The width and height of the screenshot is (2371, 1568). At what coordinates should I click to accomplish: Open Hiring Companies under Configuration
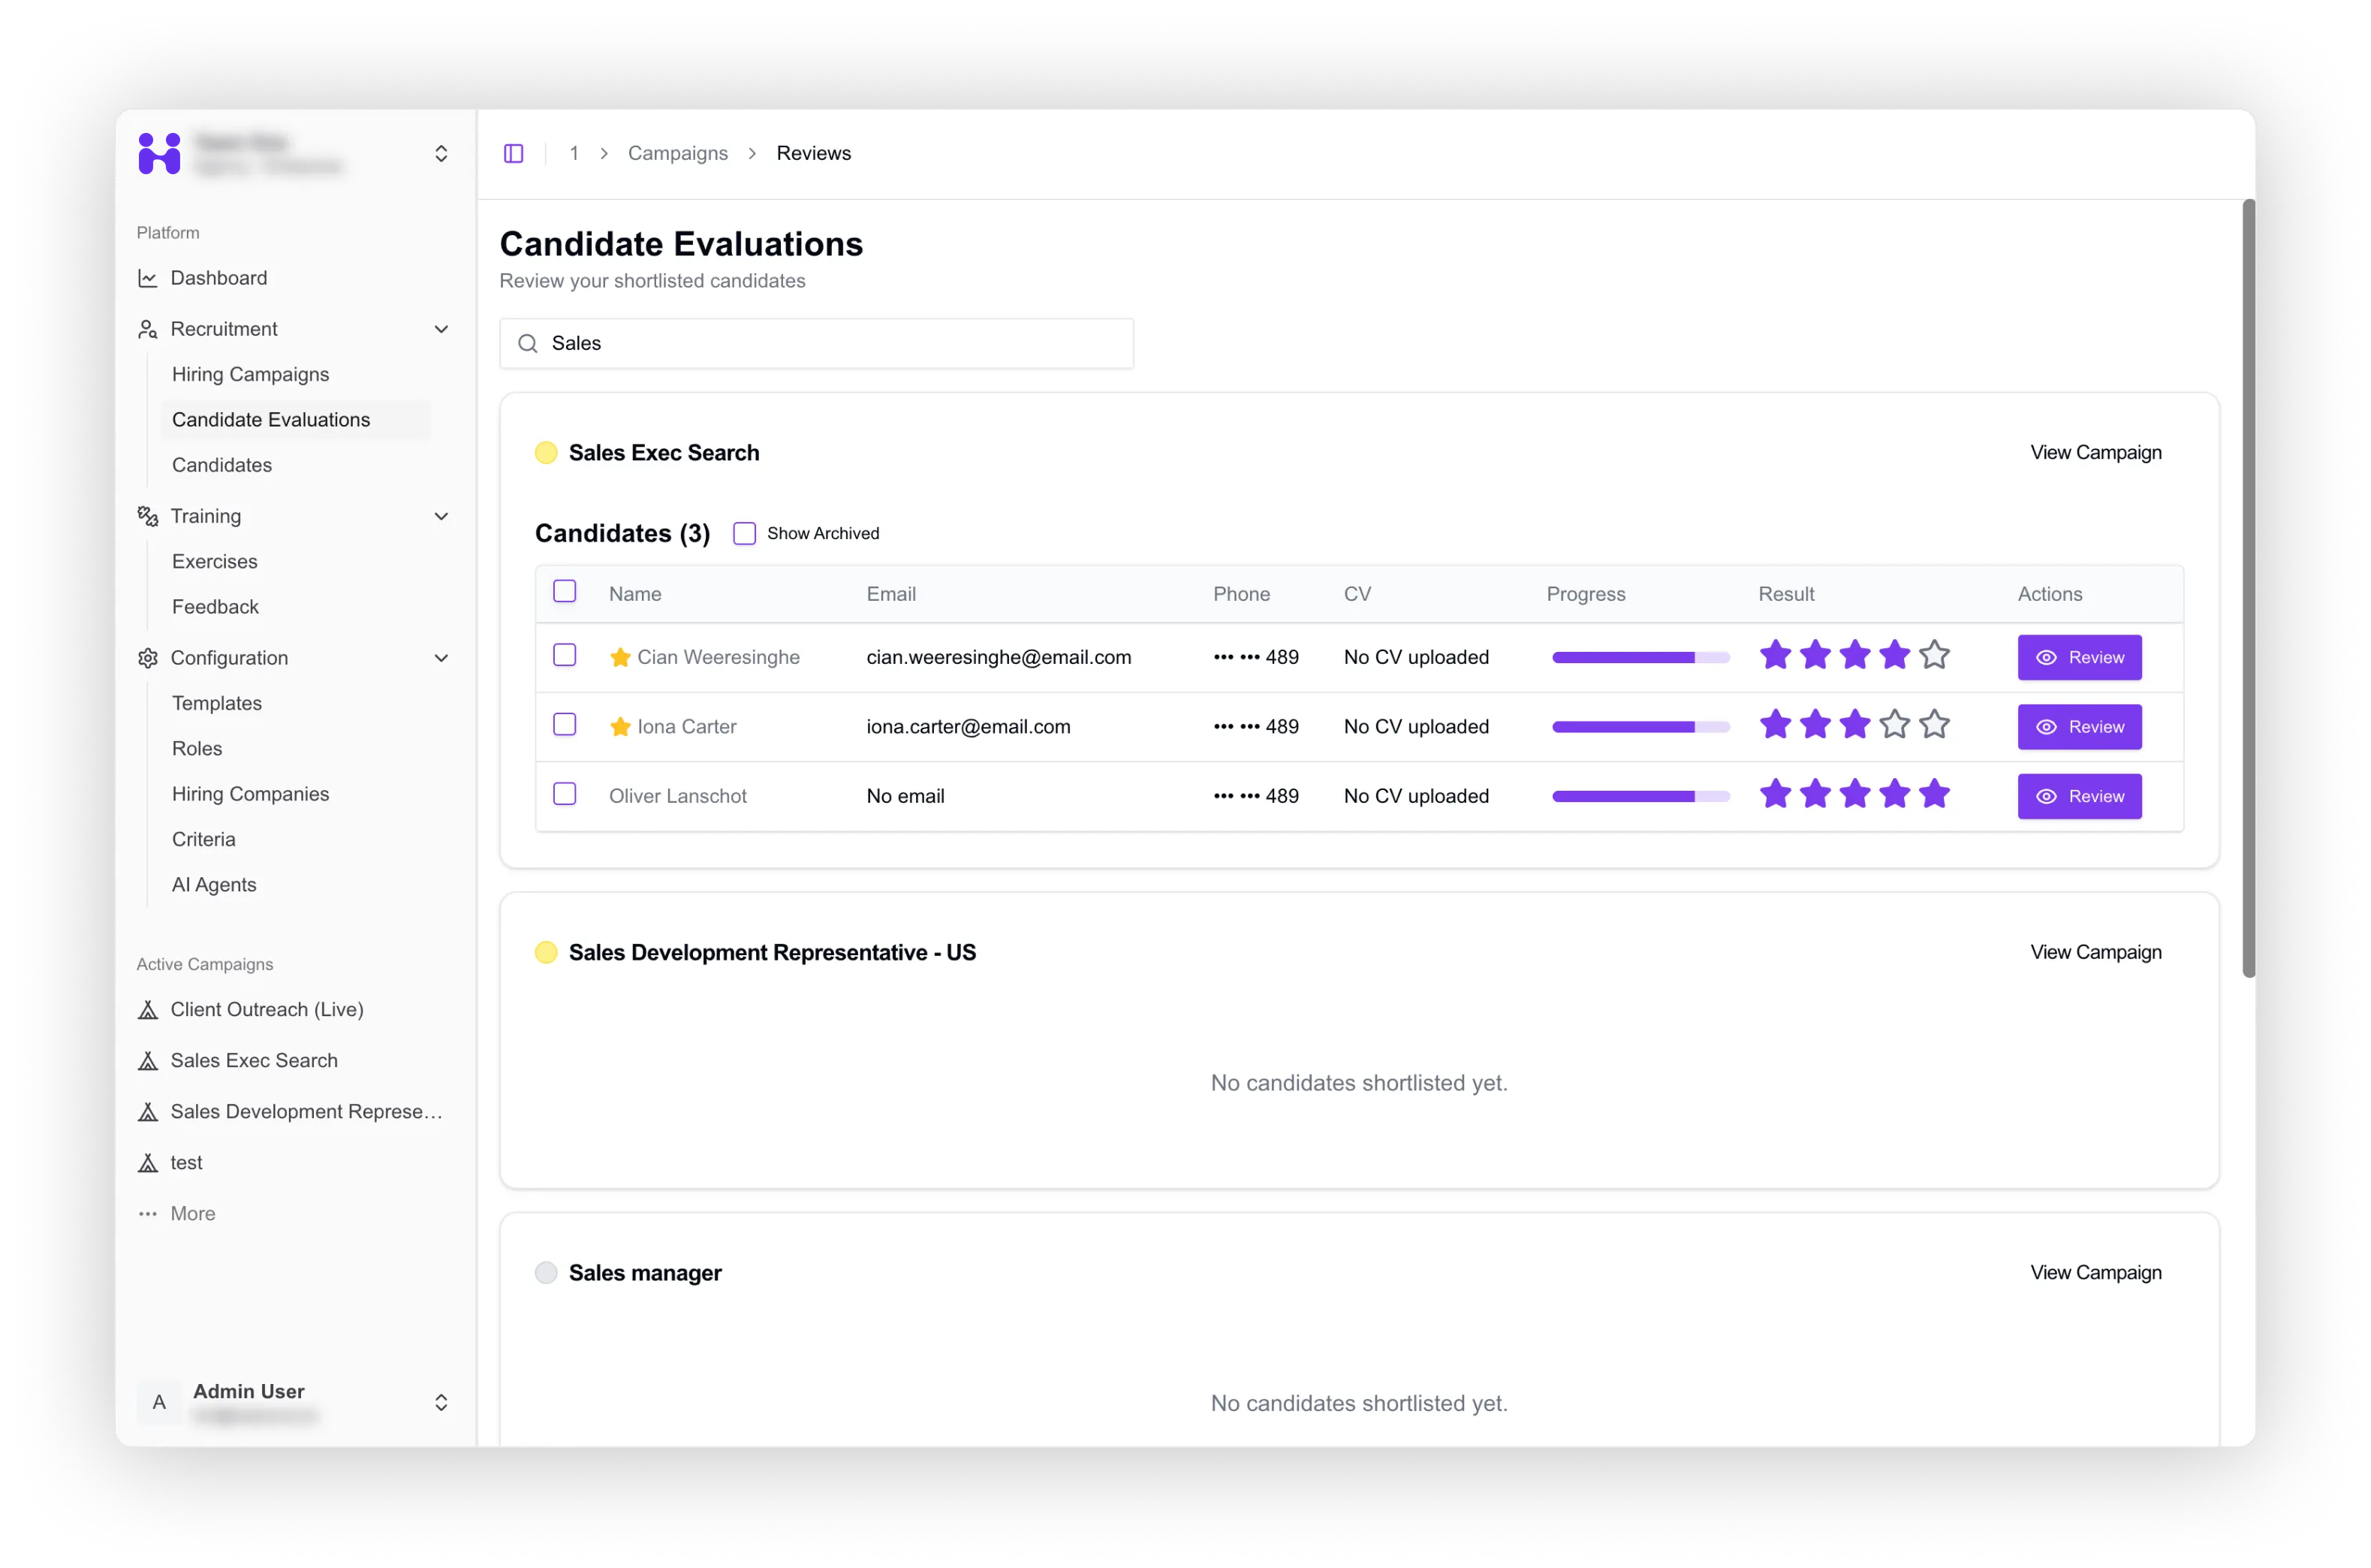coord(251,794)
